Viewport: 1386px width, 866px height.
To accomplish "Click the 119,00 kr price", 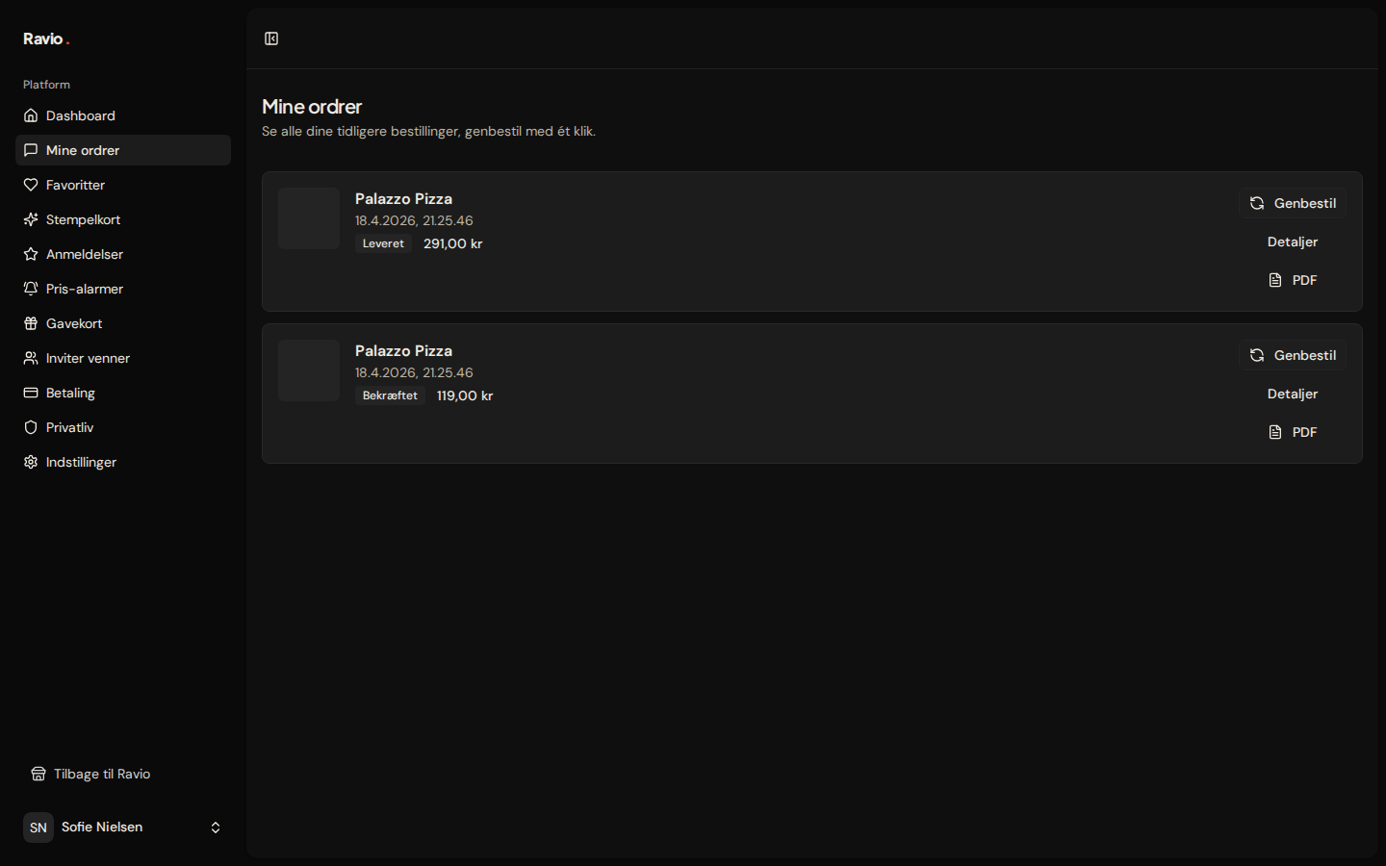I will (465, 395).
